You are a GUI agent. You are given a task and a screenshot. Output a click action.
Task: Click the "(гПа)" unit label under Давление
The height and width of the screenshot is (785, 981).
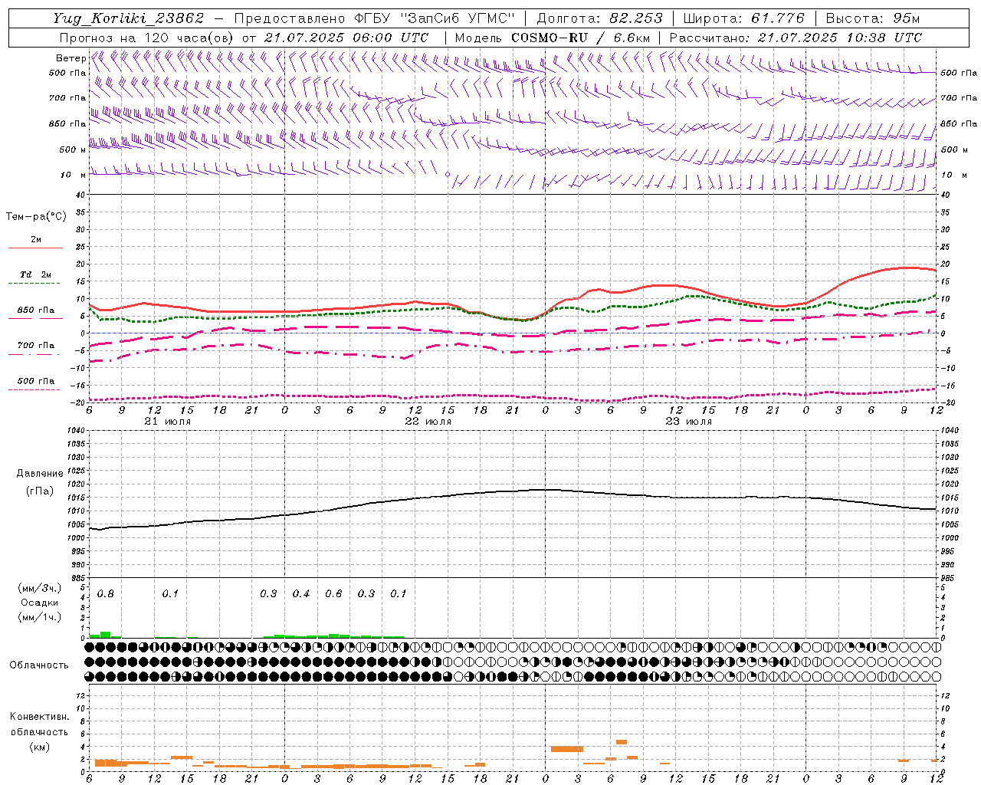[x=40, y=491]
